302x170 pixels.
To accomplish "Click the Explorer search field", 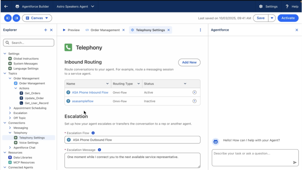I will point(29,43).
